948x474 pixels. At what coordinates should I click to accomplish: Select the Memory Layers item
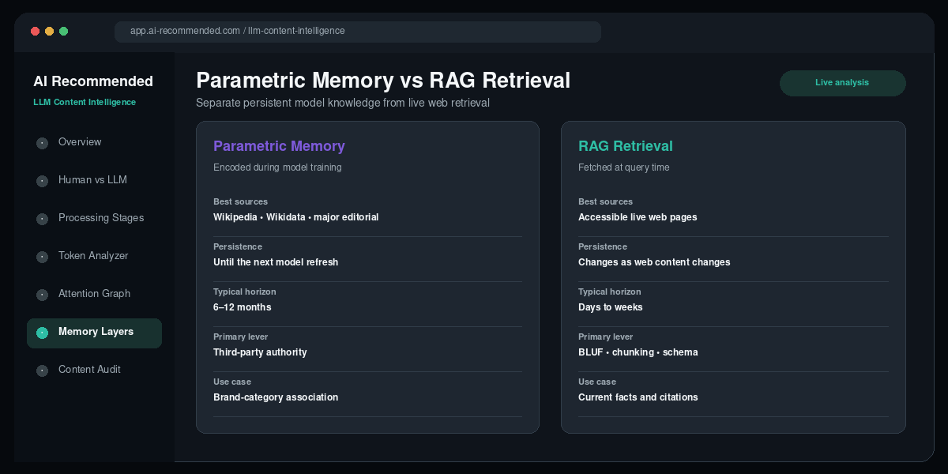coord(94,333)
